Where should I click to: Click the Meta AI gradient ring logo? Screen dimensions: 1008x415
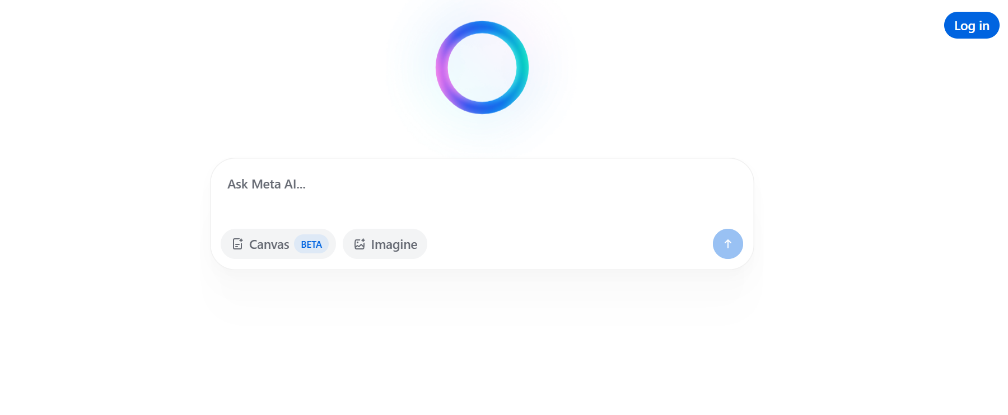[x=482, y=68]
